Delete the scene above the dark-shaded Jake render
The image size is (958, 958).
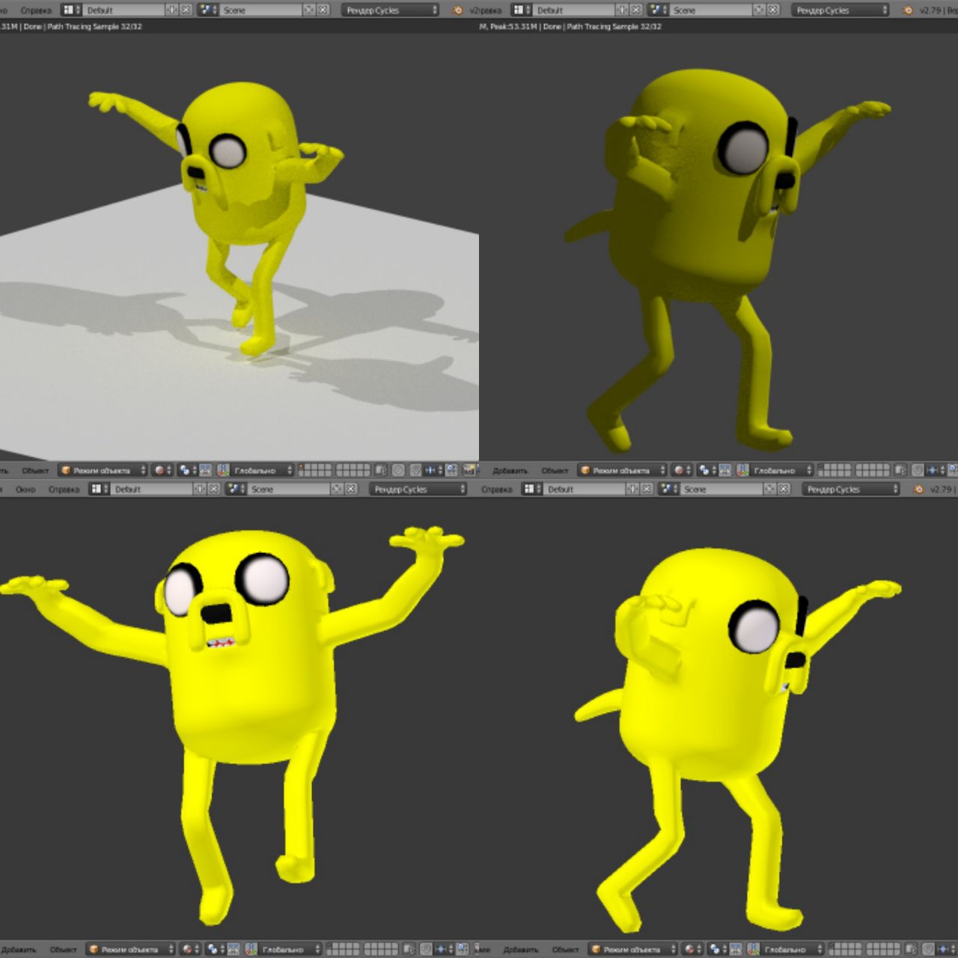(x=773, y=10)
